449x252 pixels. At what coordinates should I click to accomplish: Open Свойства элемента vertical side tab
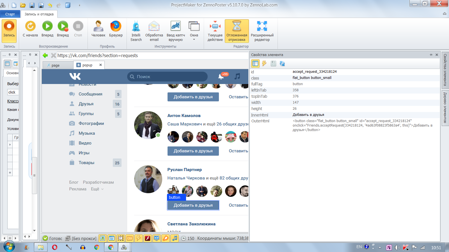[445, 70]
